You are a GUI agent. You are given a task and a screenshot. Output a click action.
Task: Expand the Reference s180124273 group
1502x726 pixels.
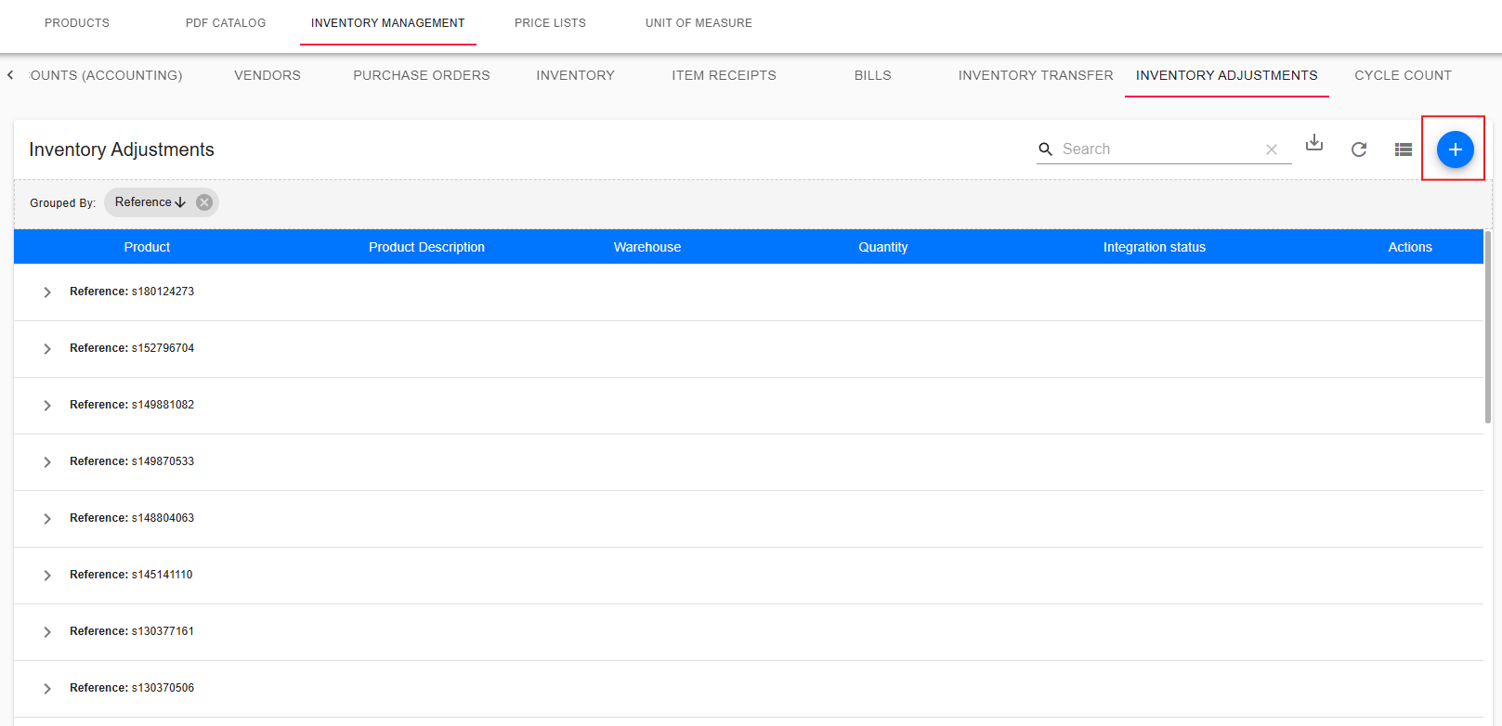pos(47,292)
